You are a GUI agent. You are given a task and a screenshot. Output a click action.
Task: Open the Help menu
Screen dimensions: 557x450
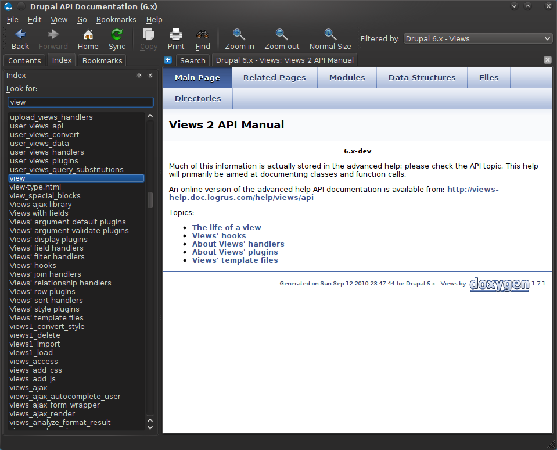[x=154, y=20]
